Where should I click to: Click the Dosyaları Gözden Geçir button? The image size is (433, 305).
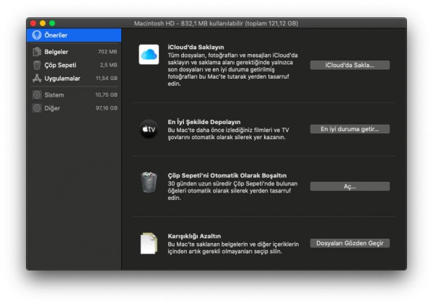pyautogui.click(x=349, y=243)
